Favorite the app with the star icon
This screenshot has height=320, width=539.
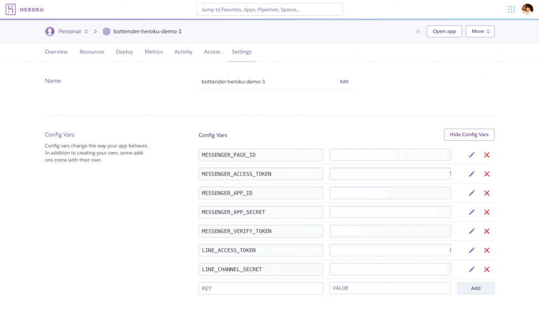417,32
